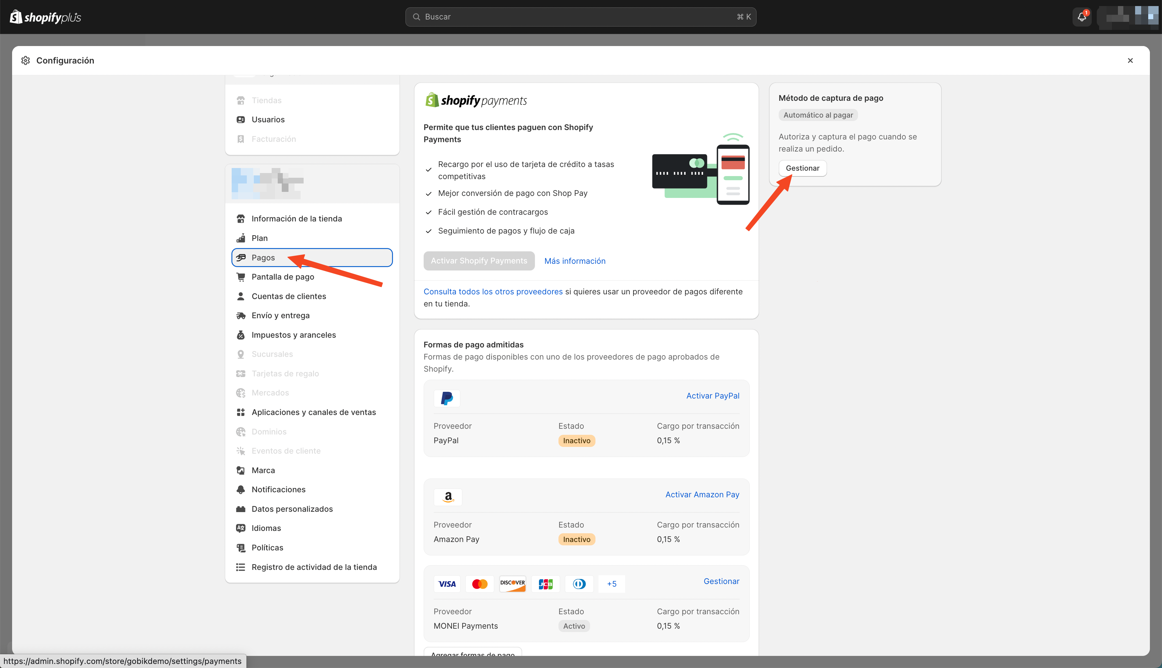The width and height of the screenshot is (1162, 668).
Task: Close the Configuración panel
Action: 1130,60
